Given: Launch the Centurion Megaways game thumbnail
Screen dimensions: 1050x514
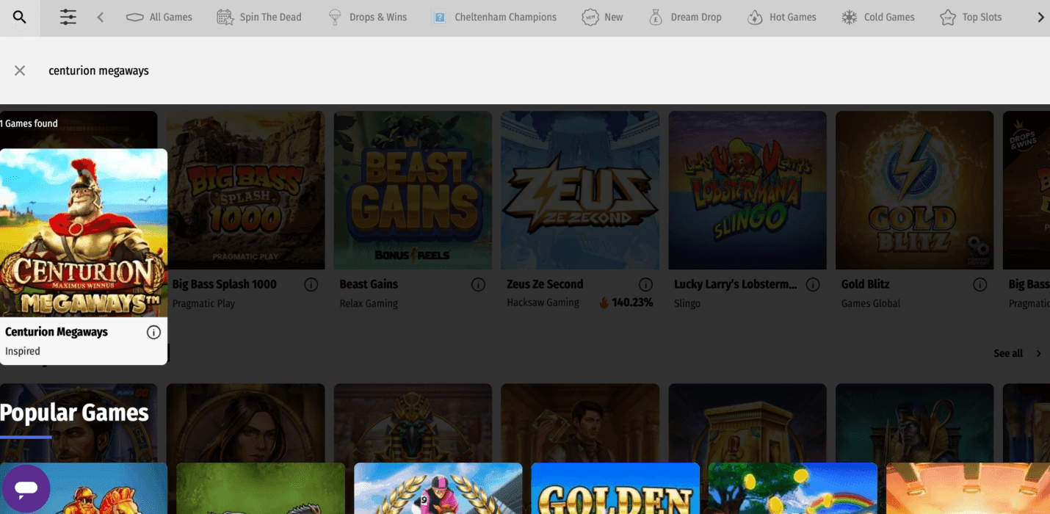Looking at the screenshot, I should coord(84,233).
